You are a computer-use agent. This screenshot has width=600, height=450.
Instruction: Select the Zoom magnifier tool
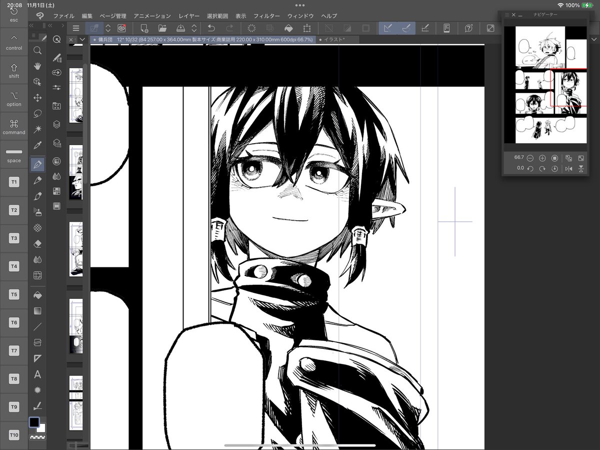click(x=37, y=50)
